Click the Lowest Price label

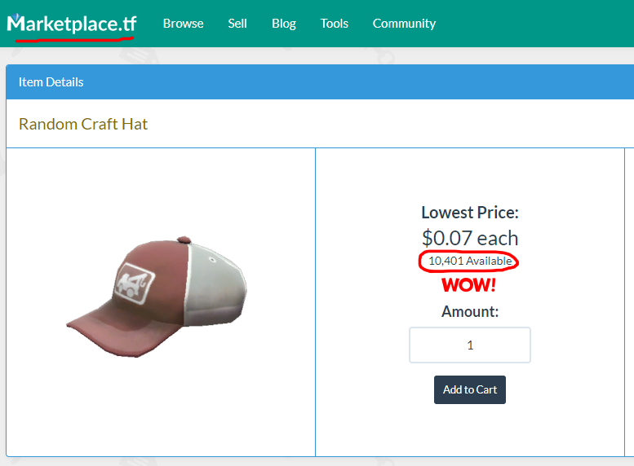470,213
